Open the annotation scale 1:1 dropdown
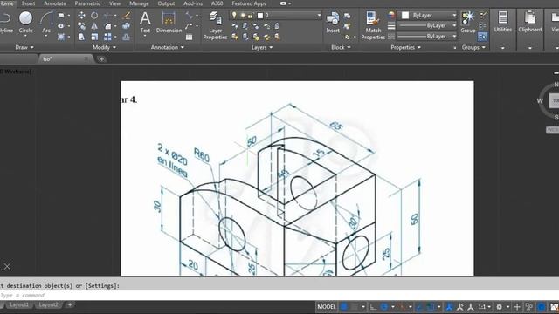This screenshot has width=559, height=314. [485, 306]
